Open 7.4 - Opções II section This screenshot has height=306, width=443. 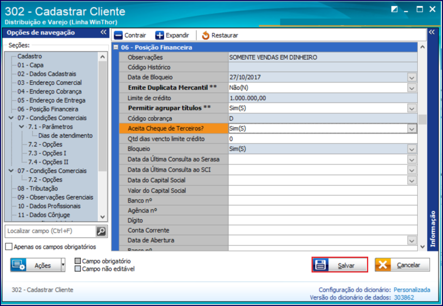(x=48, y=162)
